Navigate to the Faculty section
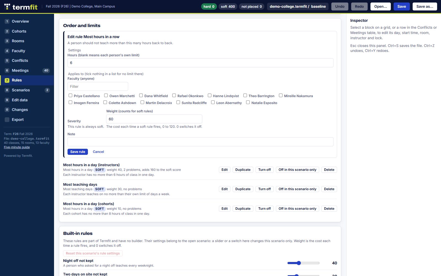 [x=27, y=51]
